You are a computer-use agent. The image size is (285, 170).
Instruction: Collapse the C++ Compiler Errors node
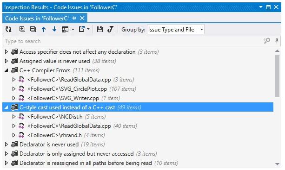[7, 70]
